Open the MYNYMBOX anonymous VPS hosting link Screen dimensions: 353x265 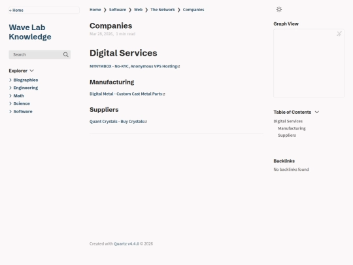click(133, 66)
